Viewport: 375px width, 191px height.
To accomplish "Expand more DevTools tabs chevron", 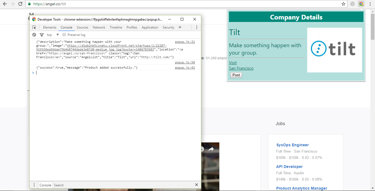I will pyautogui.click(x=180, y=27).
